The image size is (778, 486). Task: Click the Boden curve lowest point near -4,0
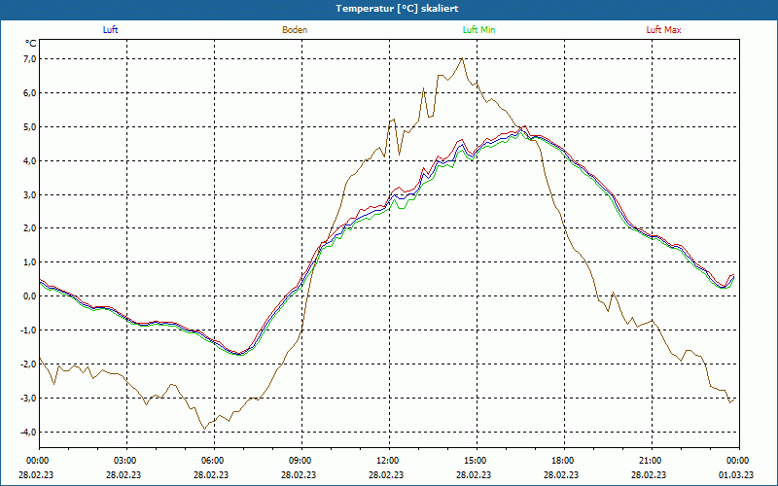[x=204, y=429]
